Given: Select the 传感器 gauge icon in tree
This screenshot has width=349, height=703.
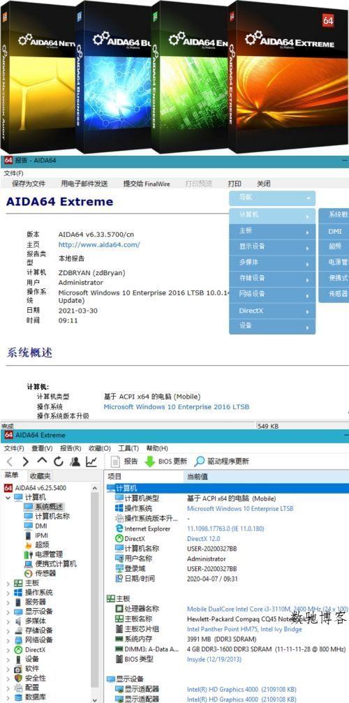Looking at the screenshot, I should click(x=28, y=573).
